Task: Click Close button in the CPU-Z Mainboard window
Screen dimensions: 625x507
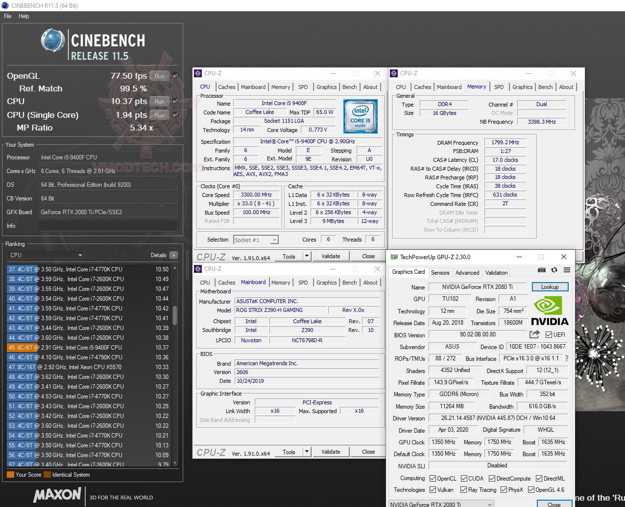Action: (368, 452)
